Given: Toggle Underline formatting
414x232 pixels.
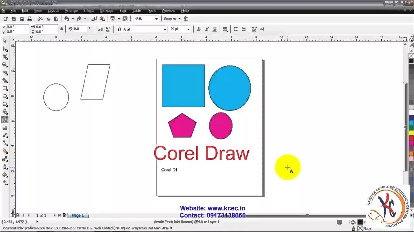Looking at the screenshot, I should [x=214, y=29].
